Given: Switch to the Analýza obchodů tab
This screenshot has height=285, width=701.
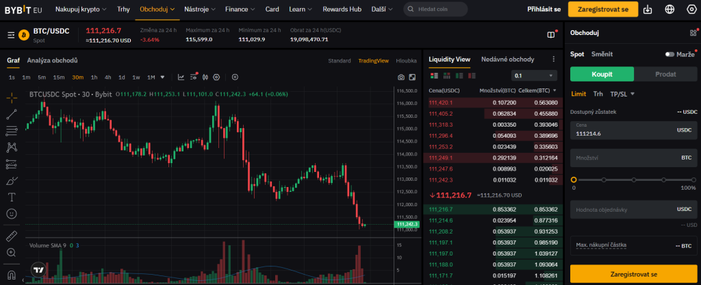Looking at the screenshot, I should tap(52, 60).
